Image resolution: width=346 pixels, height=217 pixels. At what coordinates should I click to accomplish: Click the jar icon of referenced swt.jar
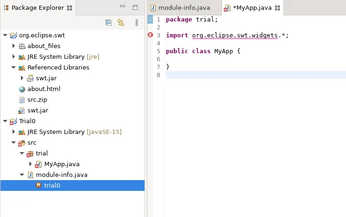coord(30,78)
